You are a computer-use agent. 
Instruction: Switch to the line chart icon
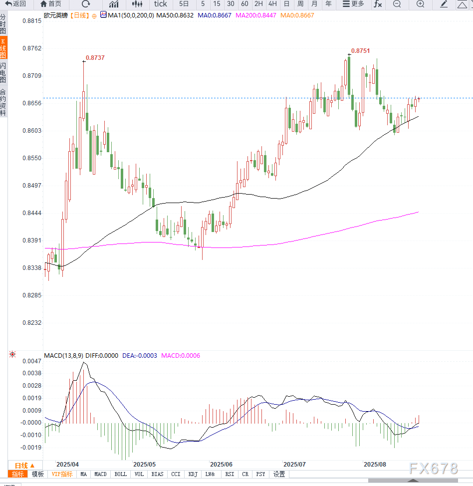pyautogui.click(x=114, y=4)
